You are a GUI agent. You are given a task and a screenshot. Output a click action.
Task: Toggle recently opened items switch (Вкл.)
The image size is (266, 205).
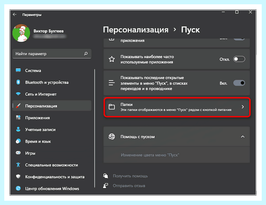(x=239, y=83)
